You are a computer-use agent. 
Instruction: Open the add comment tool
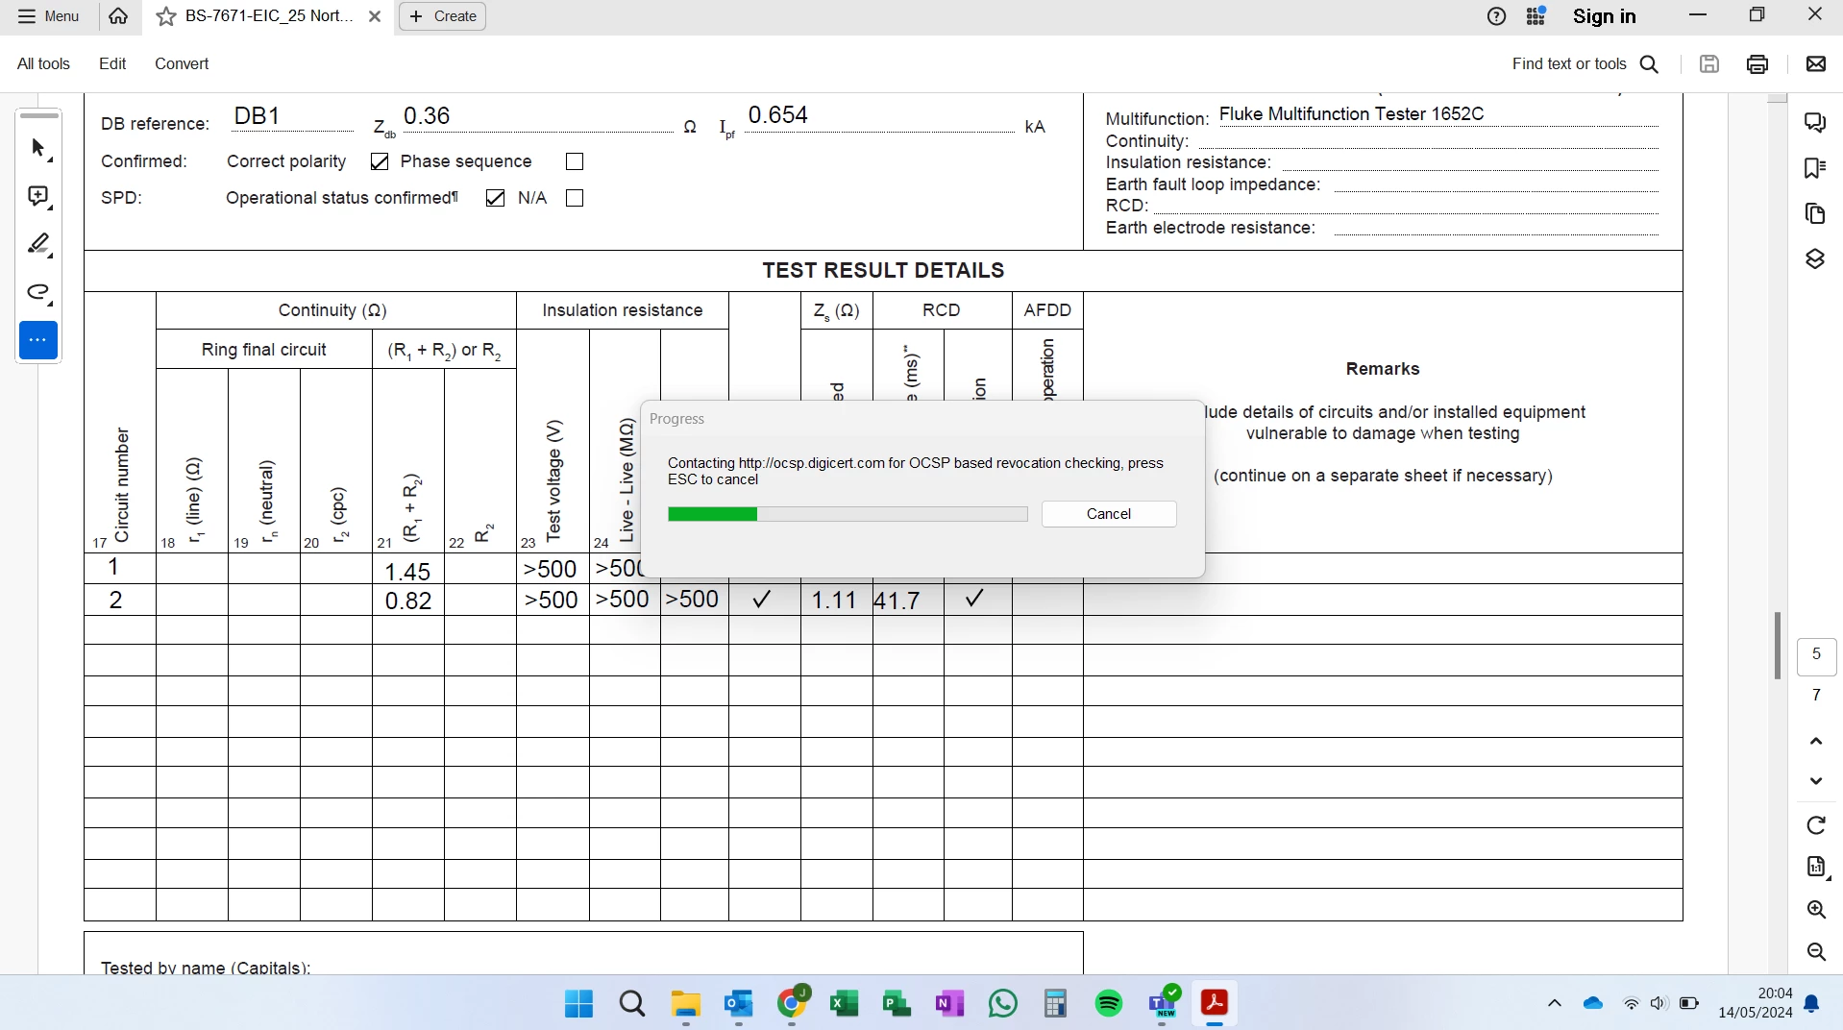coord(38,197)
